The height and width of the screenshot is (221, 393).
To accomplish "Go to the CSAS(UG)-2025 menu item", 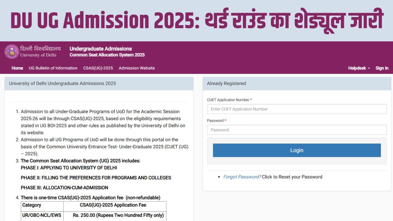I will tap(98, 68).
